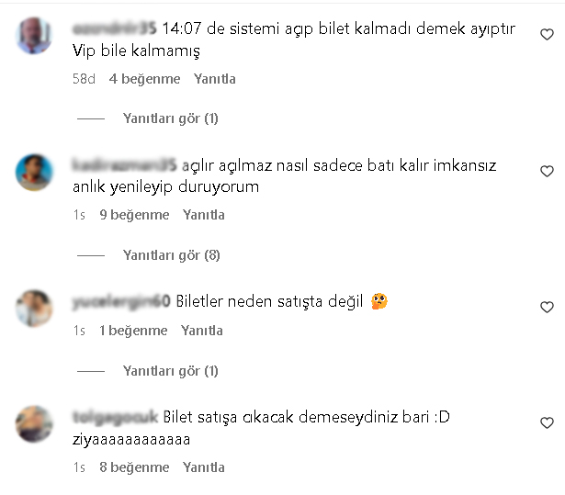View the 1 reply under 'Biletler neden' comment
This screenshot has width=565, height=495.
[x=171, y=371]
